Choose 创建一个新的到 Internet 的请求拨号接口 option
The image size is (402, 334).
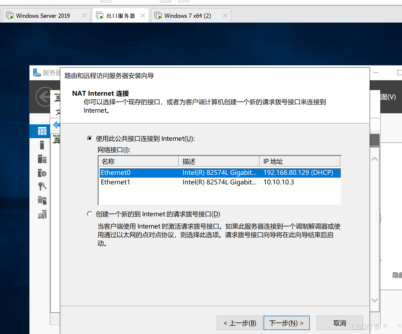90,214
